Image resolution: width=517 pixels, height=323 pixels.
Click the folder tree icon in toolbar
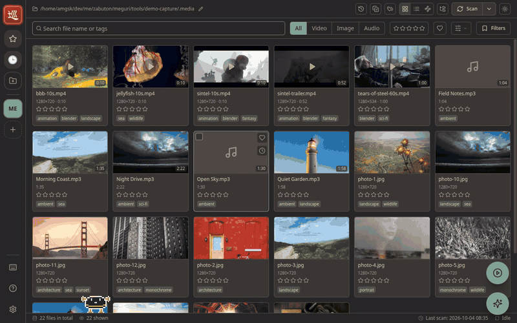pos(443,9)
